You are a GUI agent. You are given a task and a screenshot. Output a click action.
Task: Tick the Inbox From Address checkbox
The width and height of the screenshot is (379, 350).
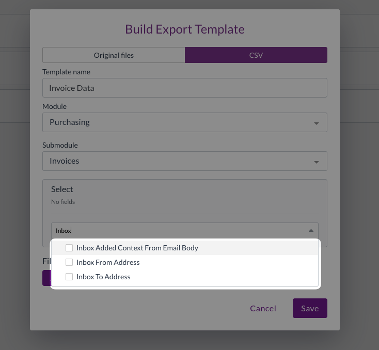coord(69,262)
